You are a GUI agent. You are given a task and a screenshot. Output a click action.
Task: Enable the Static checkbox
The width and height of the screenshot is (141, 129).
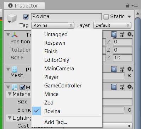point(106,17)
